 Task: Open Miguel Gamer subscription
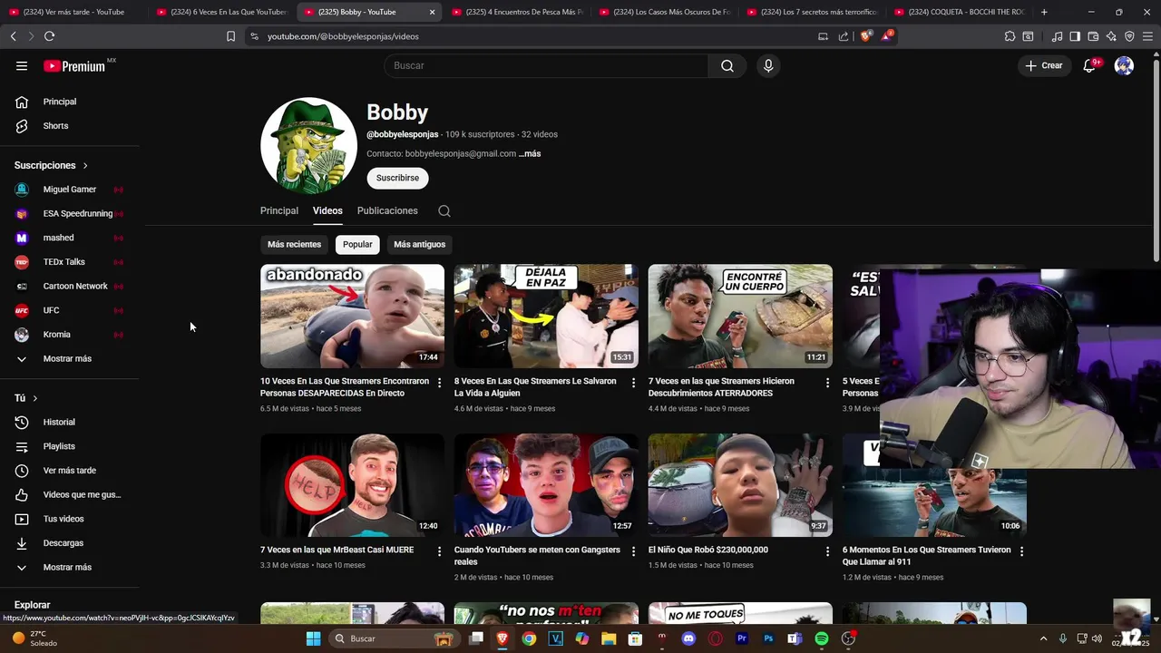click(x=69, y=190)
